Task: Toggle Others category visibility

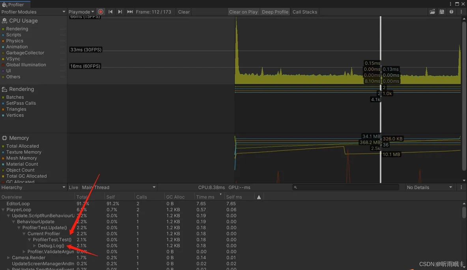Action: coord(3,77)
